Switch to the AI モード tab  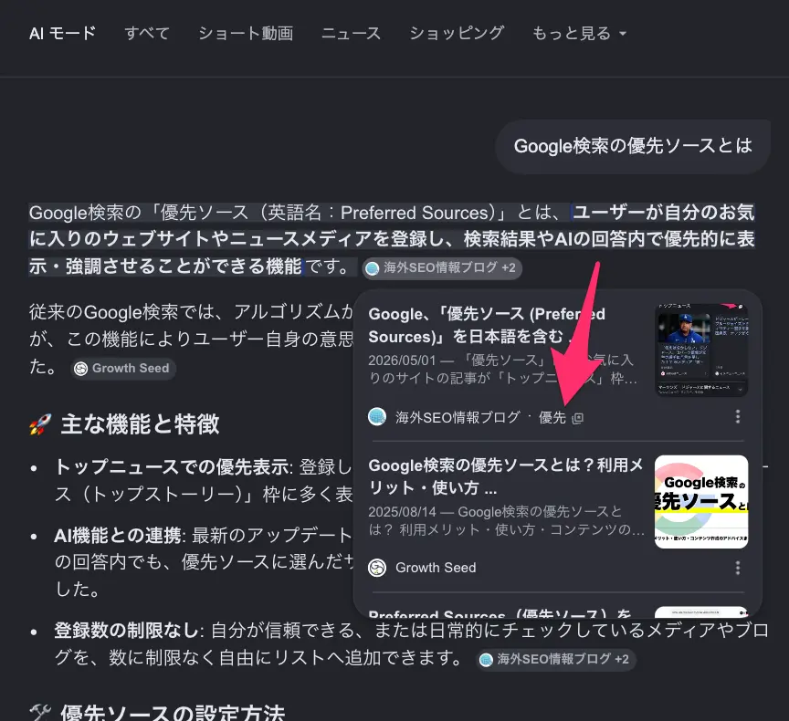coord(62,33)
